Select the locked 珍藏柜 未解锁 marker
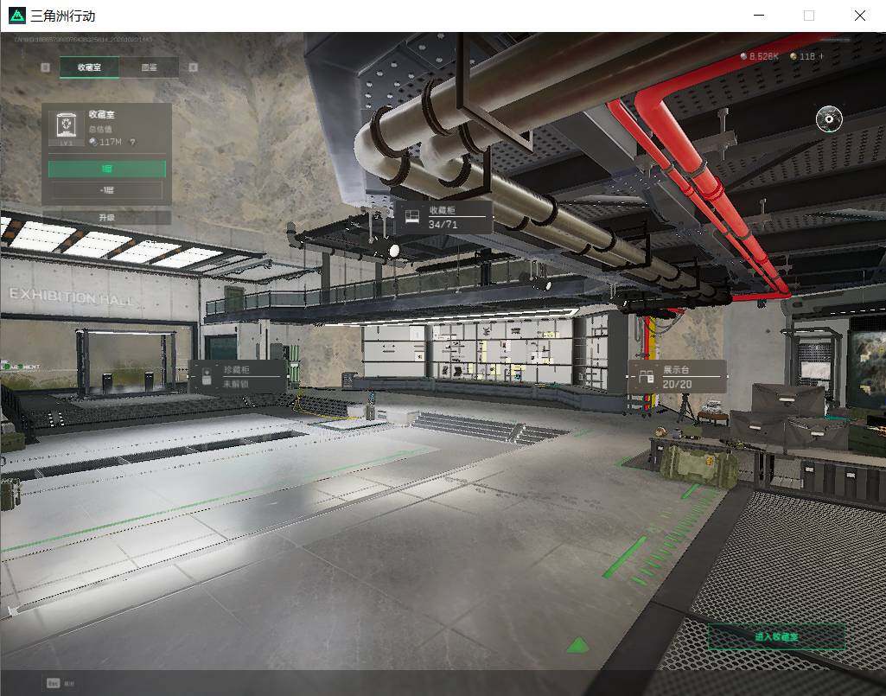 click(238, 377)
